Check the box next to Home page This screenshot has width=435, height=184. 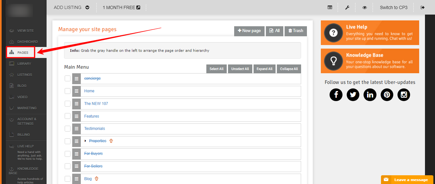[x=67, y=91]
